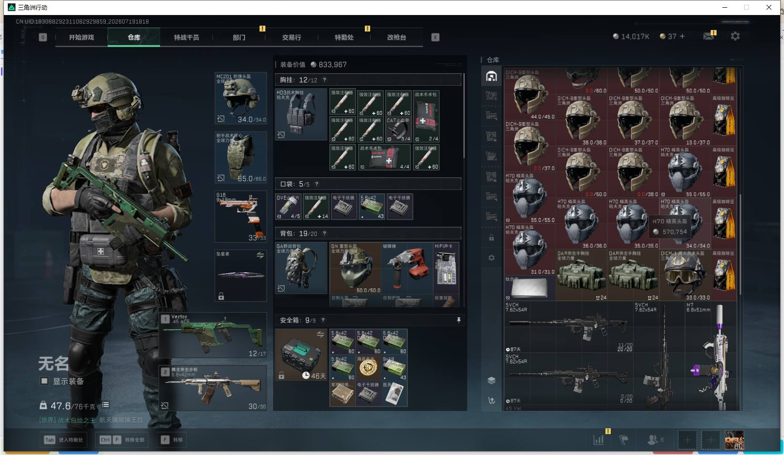The width and height of the screenshot is (784, 455).
Task: Show help for 胸挂 capacity
Action: coord(325,80)
